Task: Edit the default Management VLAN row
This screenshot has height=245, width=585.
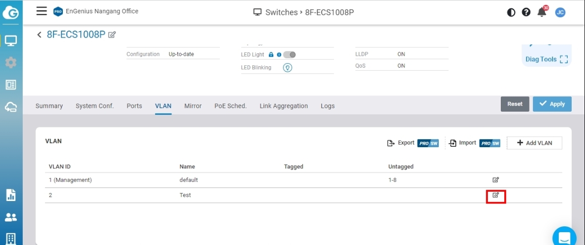Action: (495, 180)
